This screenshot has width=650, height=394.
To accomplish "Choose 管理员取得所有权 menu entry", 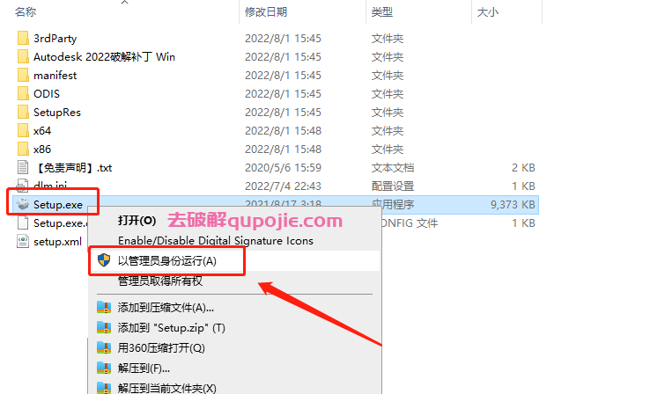I will [160, 281].
